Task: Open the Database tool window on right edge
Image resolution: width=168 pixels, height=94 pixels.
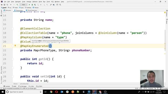Action: (167, 13)
